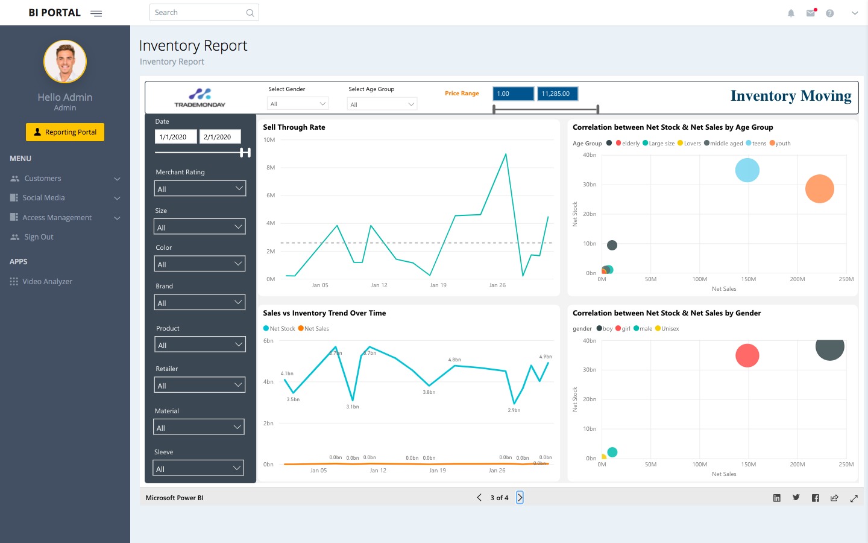Viewport: 868px width, 543px height.
Task: Go to previous report page
Action: coord(479,498)
